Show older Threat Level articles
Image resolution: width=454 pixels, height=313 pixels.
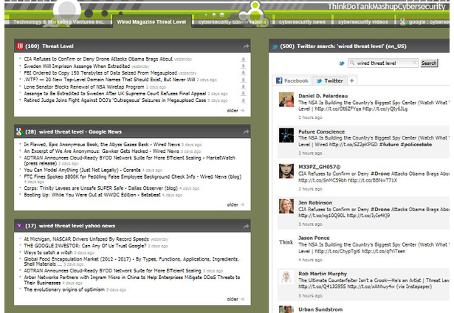coord(235,111)
